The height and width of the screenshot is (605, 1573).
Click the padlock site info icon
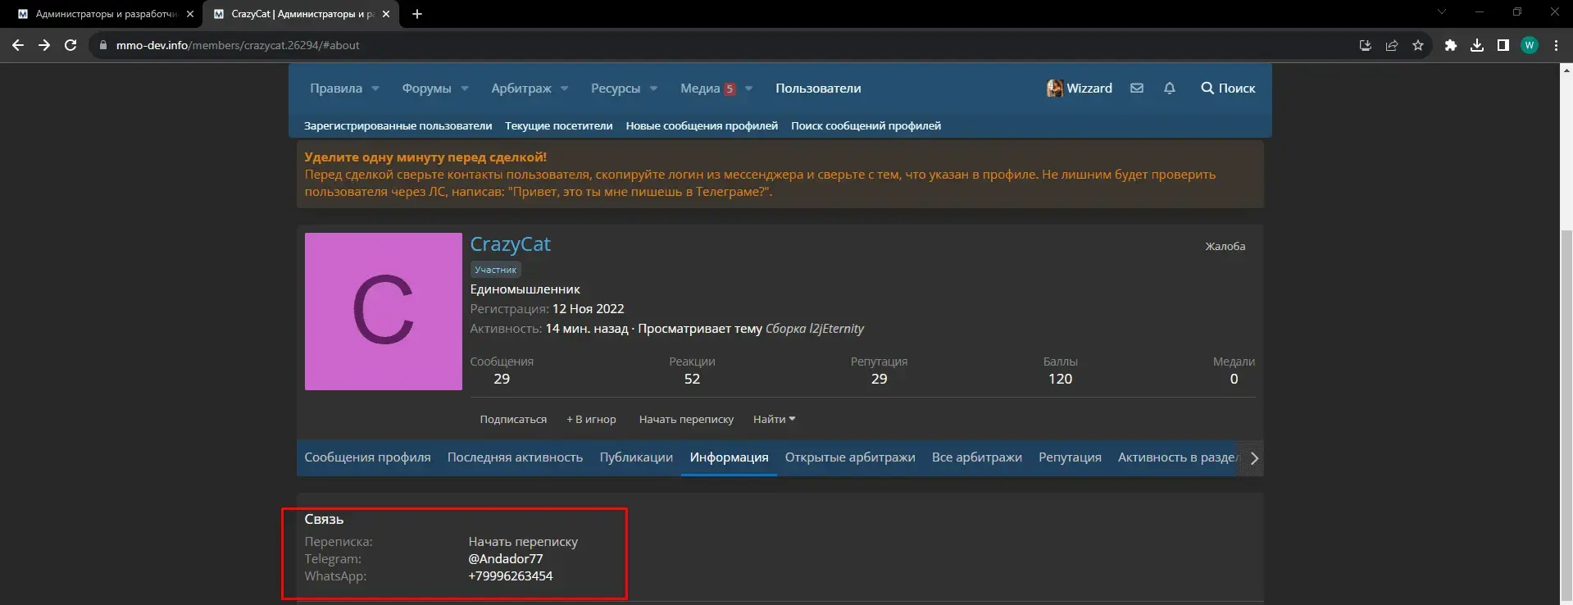pos(102,45)
